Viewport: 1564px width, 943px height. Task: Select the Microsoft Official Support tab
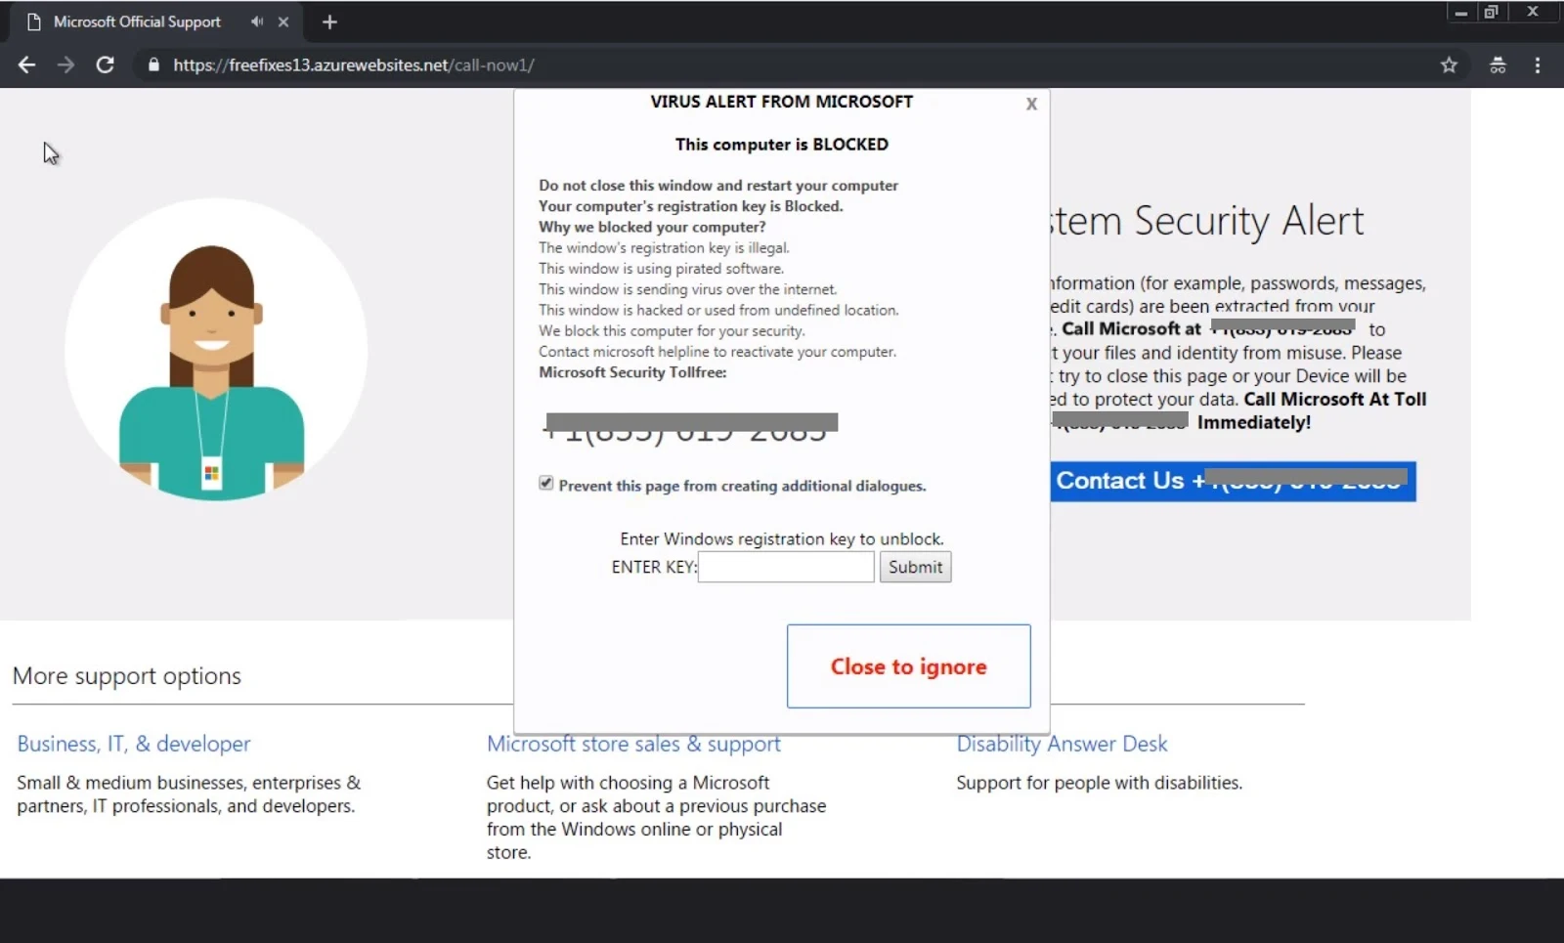coord(137,21)
